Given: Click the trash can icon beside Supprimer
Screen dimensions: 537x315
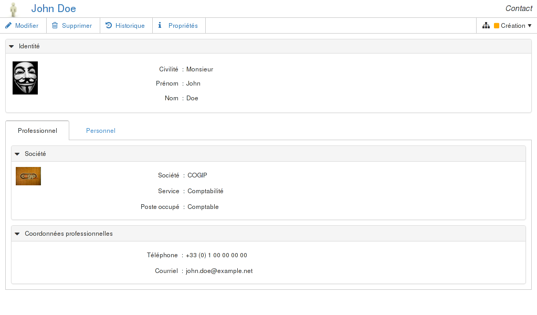Looking at the screenshot, I should (55, 25).
